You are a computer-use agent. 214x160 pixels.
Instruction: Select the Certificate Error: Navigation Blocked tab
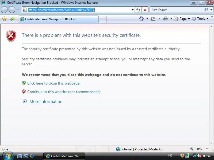[59, 19]
